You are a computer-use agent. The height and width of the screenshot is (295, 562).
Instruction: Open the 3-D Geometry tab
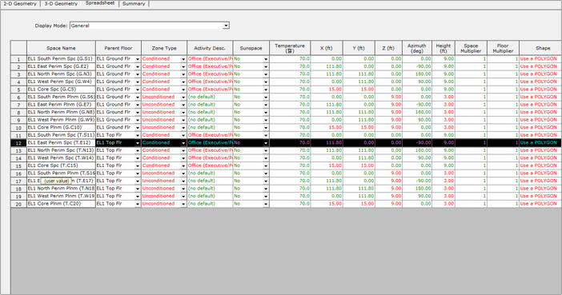[x=61, y=3]
